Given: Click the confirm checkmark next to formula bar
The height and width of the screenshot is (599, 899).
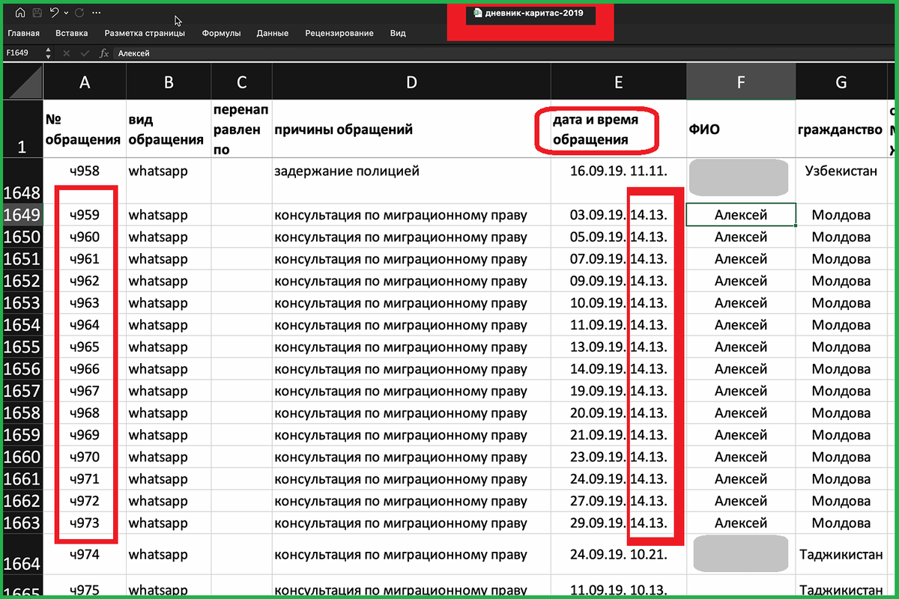Looking at the screenshot, I should pyautogui.click(x=85, y=53).
